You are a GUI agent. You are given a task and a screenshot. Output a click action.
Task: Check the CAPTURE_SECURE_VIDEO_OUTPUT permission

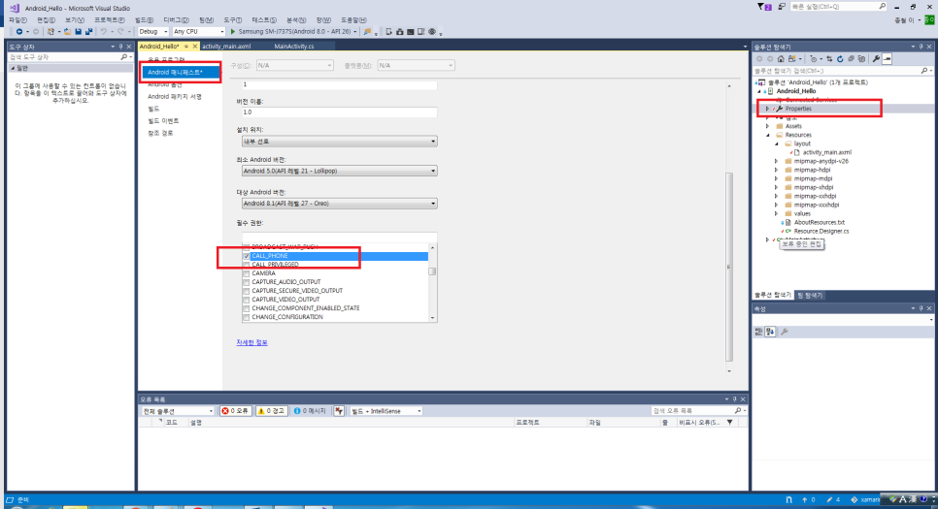[x=246, y=291]
